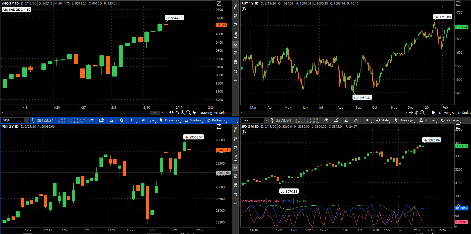This screenshot has height=234, width=471.
Task: Open the Studies menu in the $DJI toolbar
Action: pyautogui.click(x=193, y=120)
